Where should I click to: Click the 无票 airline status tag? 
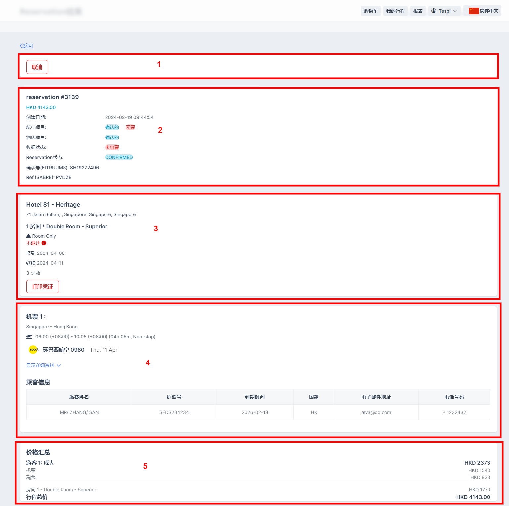coord(130,127)
